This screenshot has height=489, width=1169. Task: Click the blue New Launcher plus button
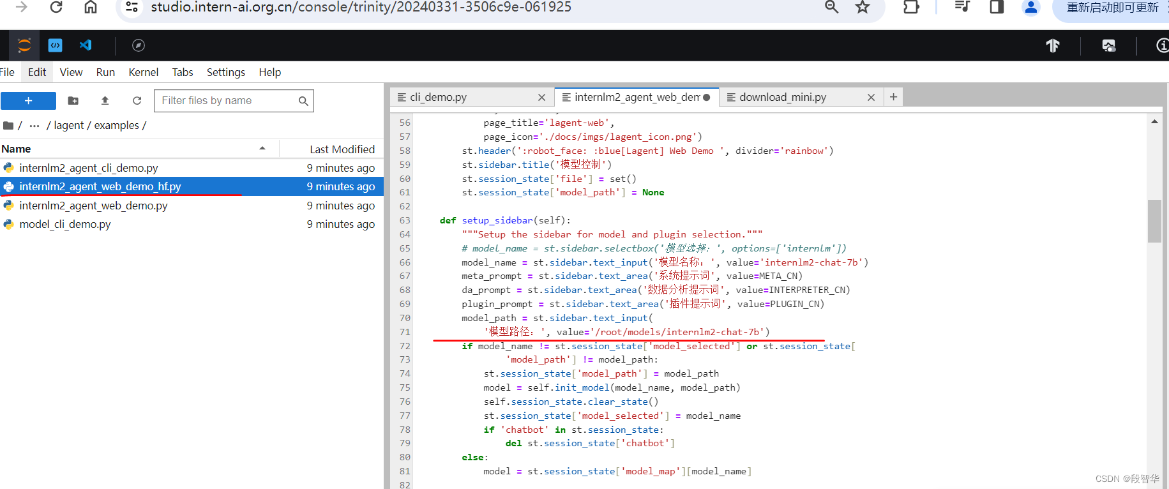click(x=28, y=101)
